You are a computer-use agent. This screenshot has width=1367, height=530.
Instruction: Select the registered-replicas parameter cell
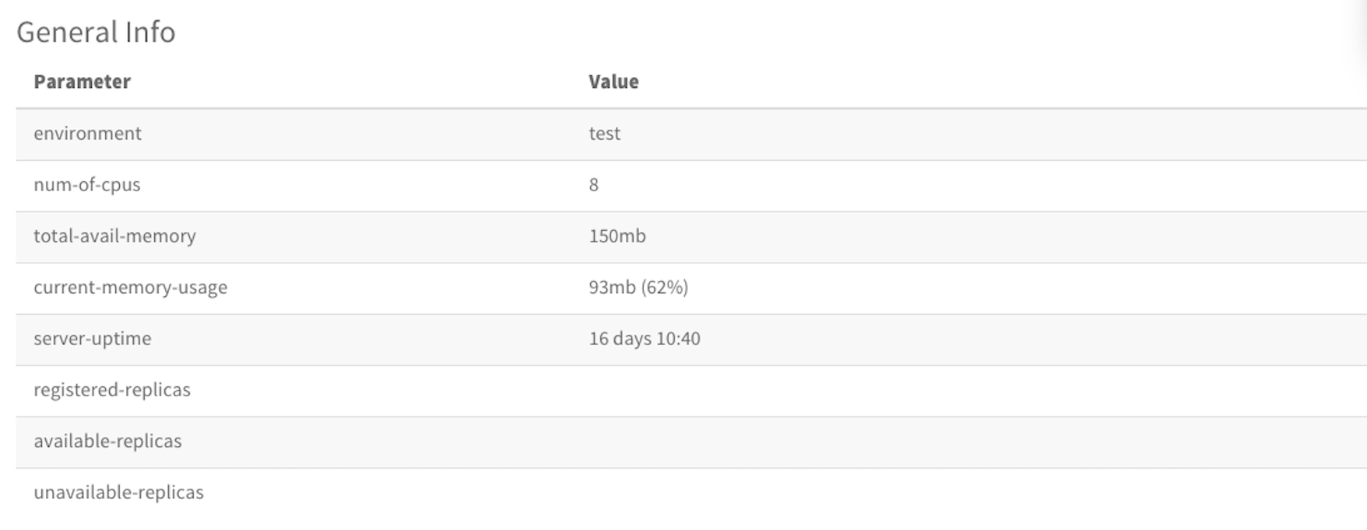111,390
